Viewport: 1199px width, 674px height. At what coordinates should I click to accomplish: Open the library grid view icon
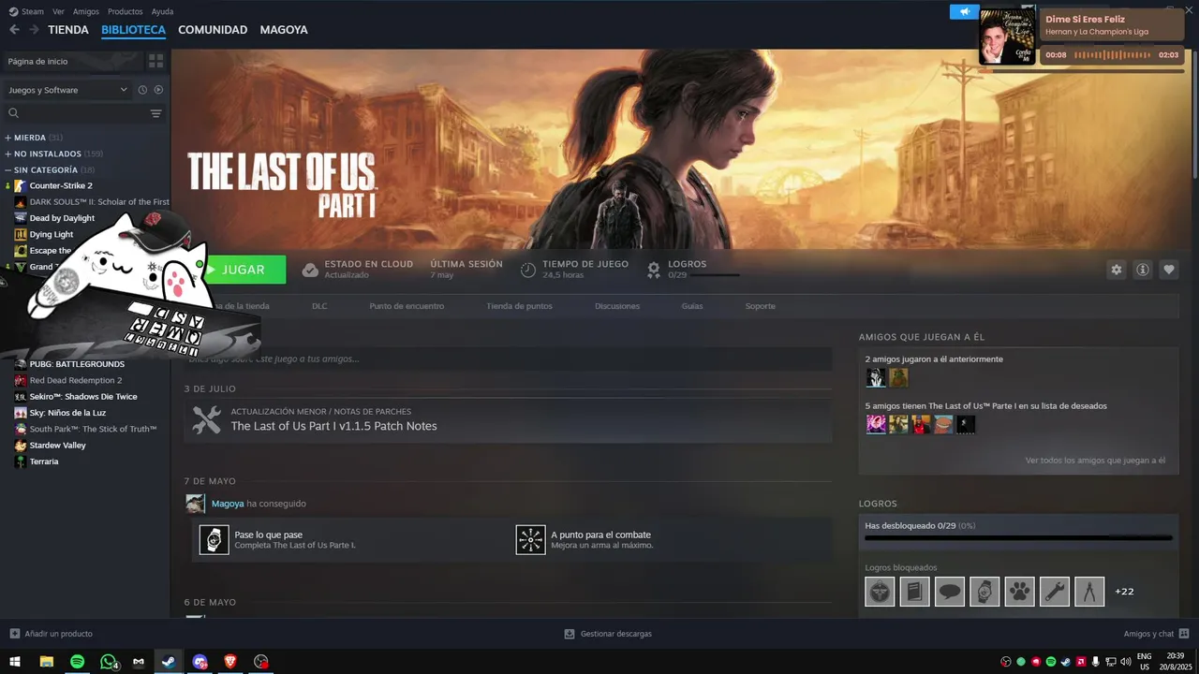[155, 61]
